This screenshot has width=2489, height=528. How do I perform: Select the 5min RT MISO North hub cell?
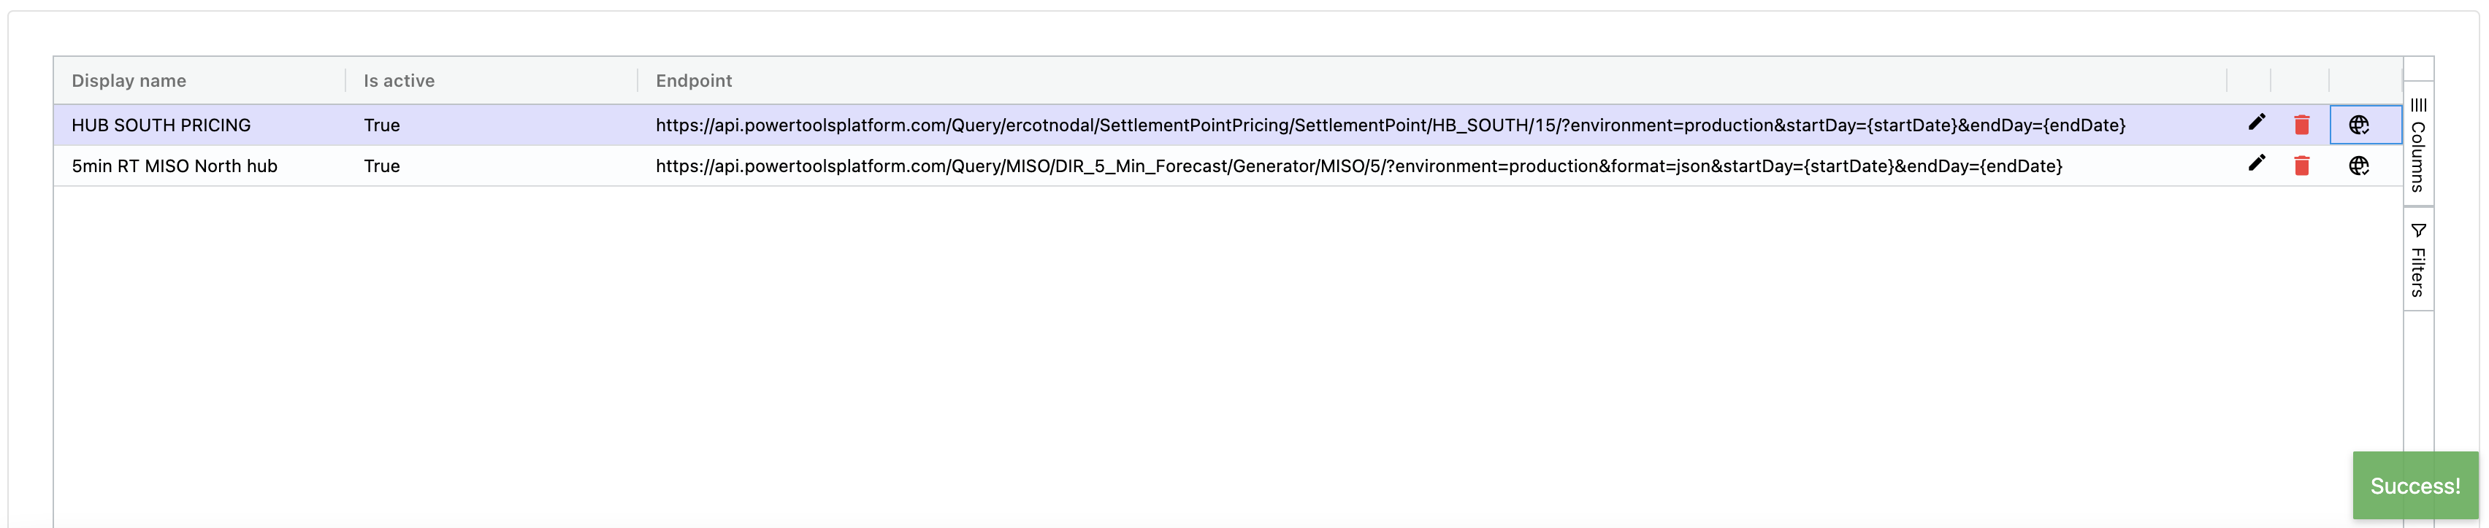(x=199, y=166)
